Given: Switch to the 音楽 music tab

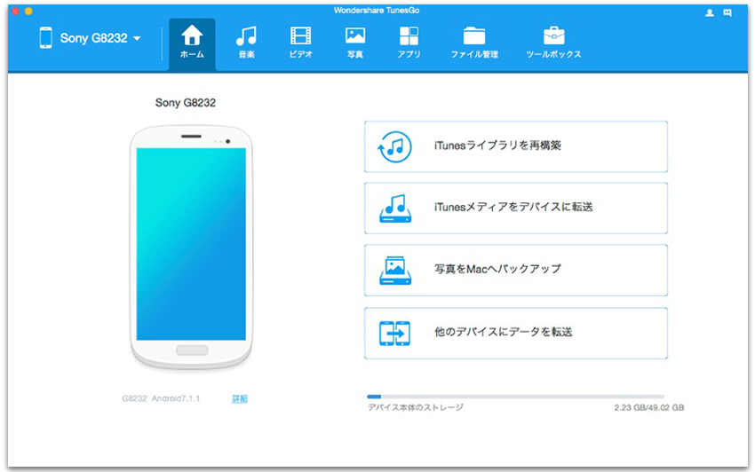Looking at the screenshot, I should click(x=247, y=43).
